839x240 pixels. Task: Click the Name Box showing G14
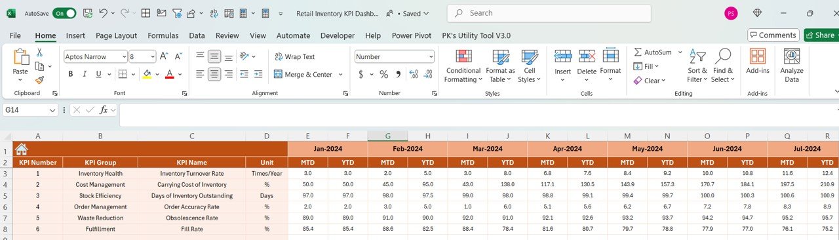[30, 110]
